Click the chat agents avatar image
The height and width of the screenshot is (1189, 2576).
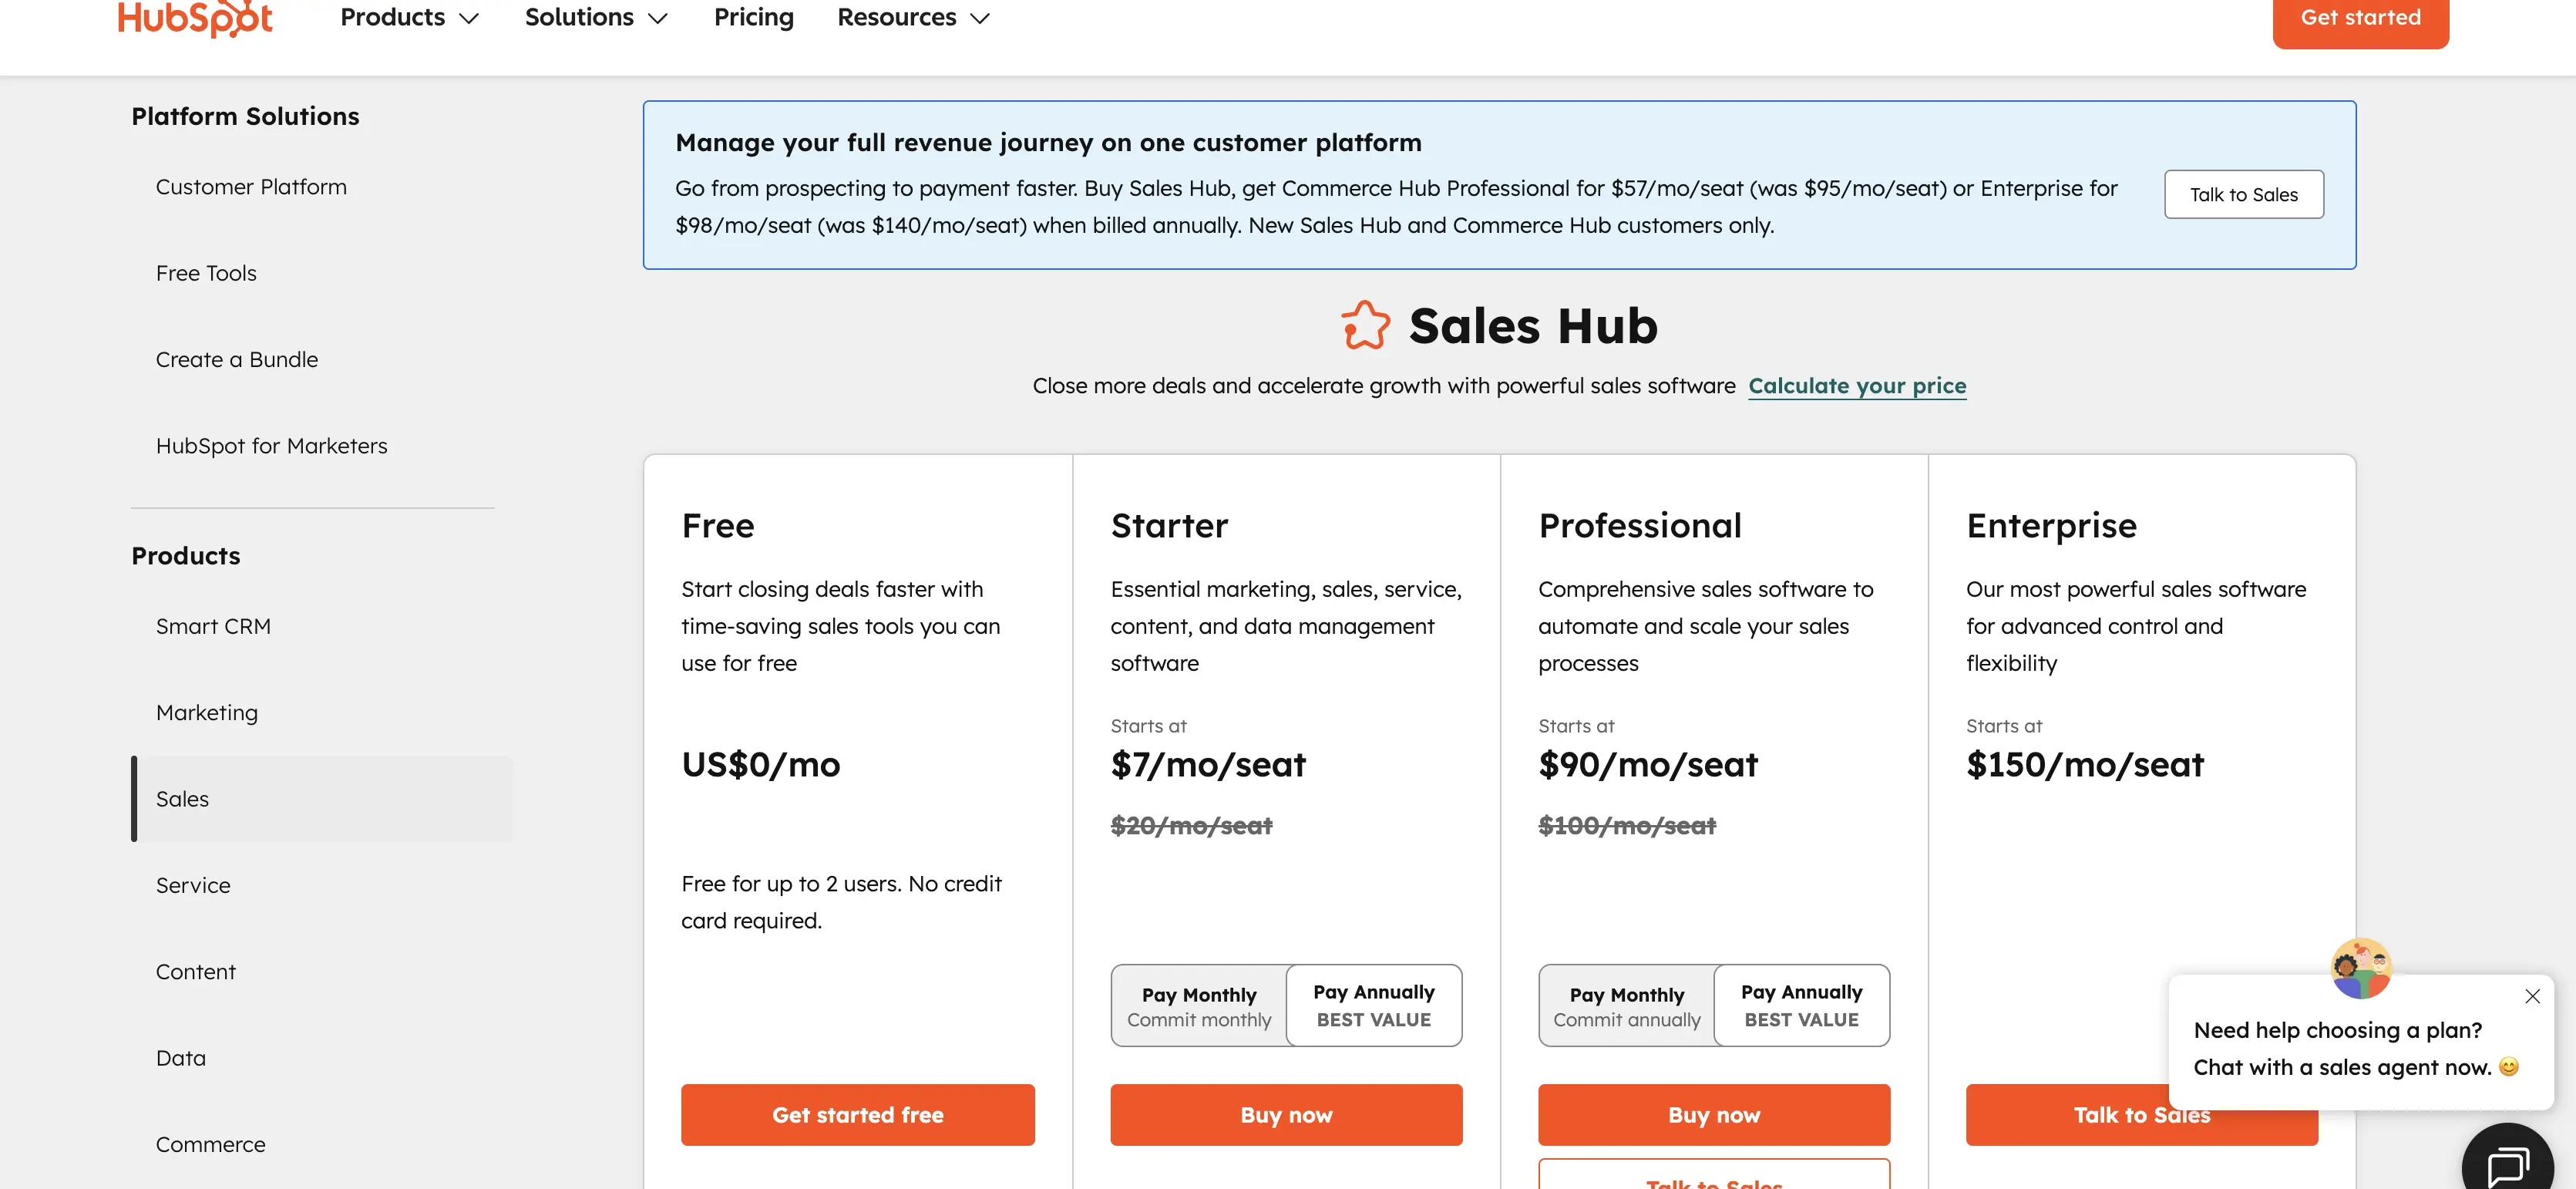click(2361, 968)
